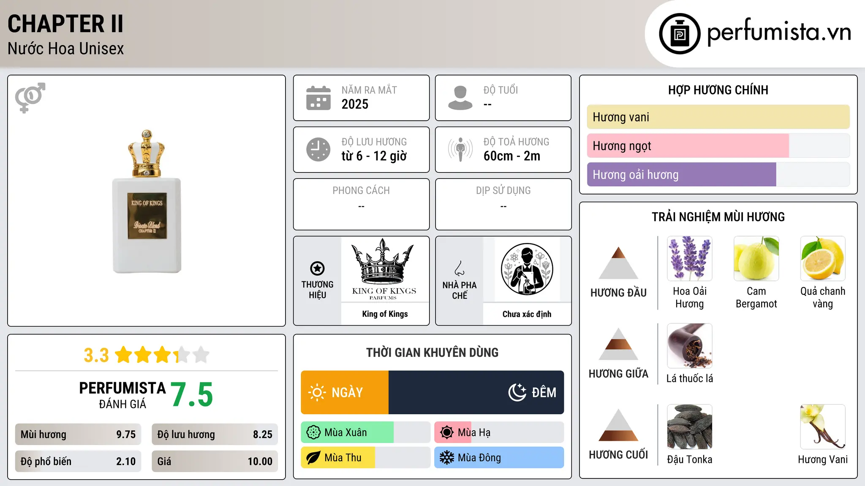Click the Dịp sử dụng card
This screenshot has height=486, width=865.
pos(503,204)
